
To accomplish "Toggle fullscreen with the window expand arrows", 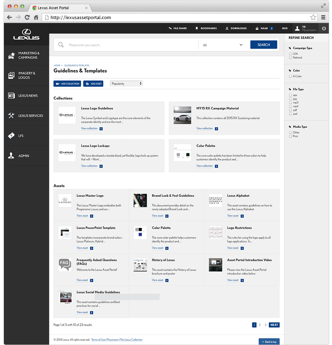I will click(x=323, y=6).
